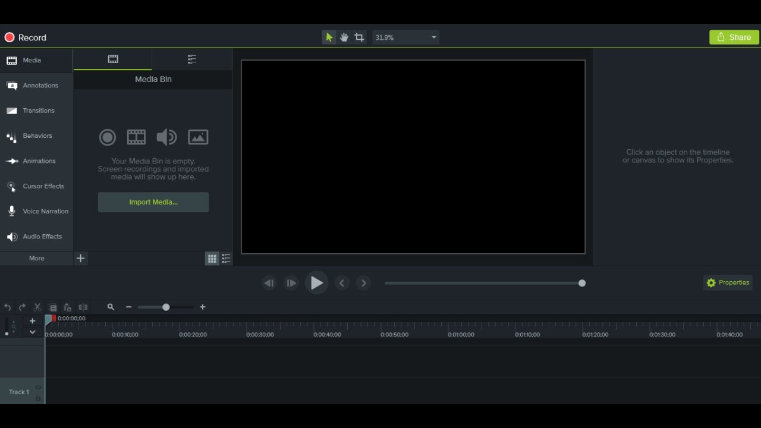Screen dimensions: 761x428
Task: Open the Annotations tab
Action: click(x=36, y=86)
